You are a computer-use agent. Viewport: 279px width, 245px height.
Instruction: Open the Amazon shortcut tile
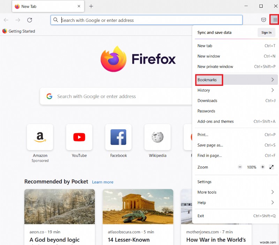click(x=40, y=137)
